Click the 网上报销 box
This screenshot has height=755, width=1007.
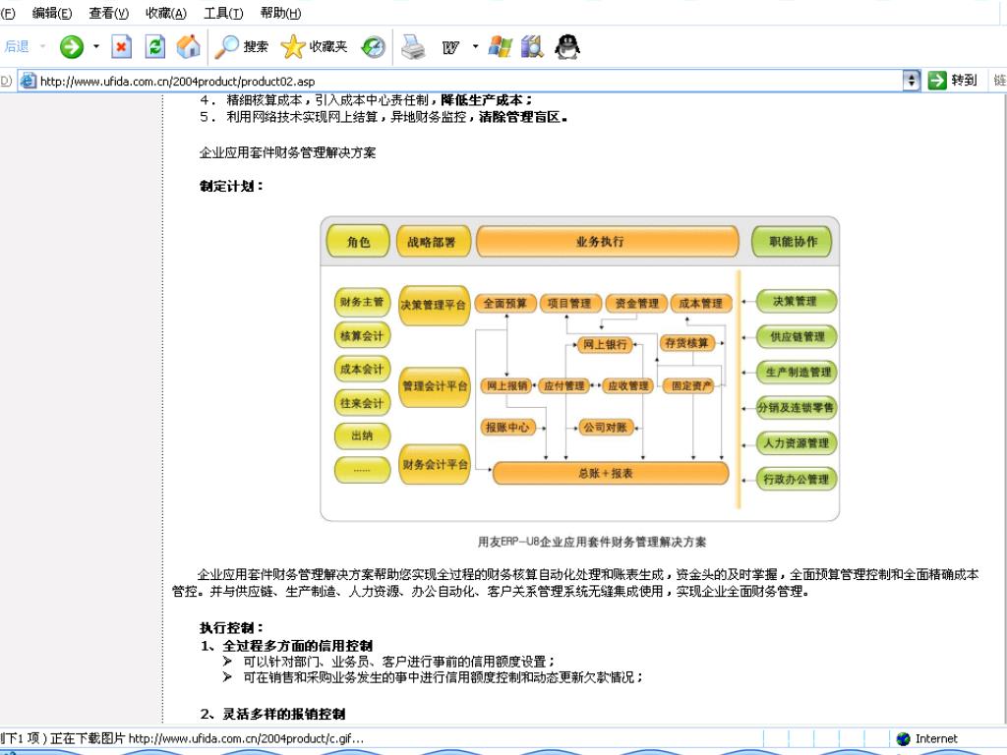coord(506,385)
